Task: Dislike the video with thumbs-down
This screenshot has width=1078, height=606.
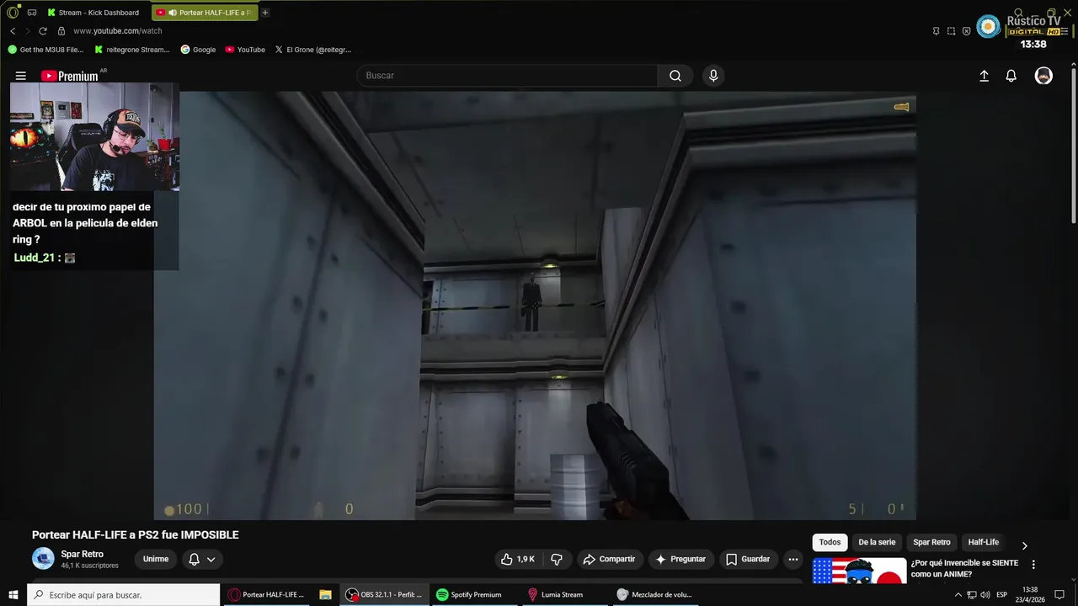Action: (x=557, y=559)
